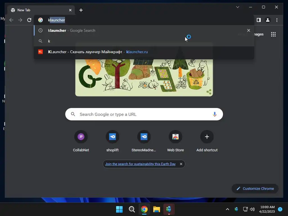This screenshot has width=288, height=216.
Task: Open a new tab with plus button
Action: [81, 10]
